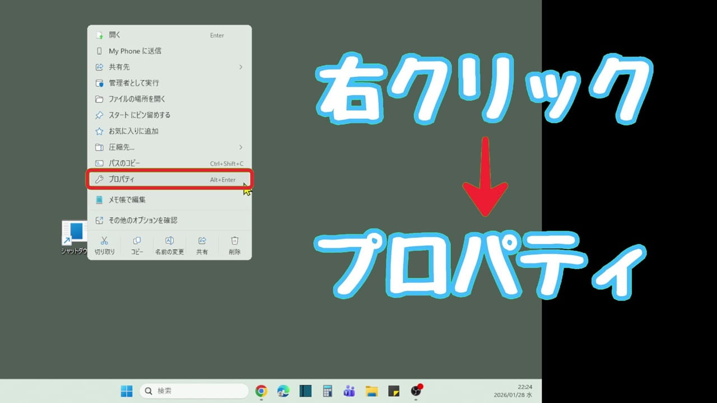Launch Google Chrome from the taskbar
717x403 pixels.
pyautogui.click(x=260, y=391)
